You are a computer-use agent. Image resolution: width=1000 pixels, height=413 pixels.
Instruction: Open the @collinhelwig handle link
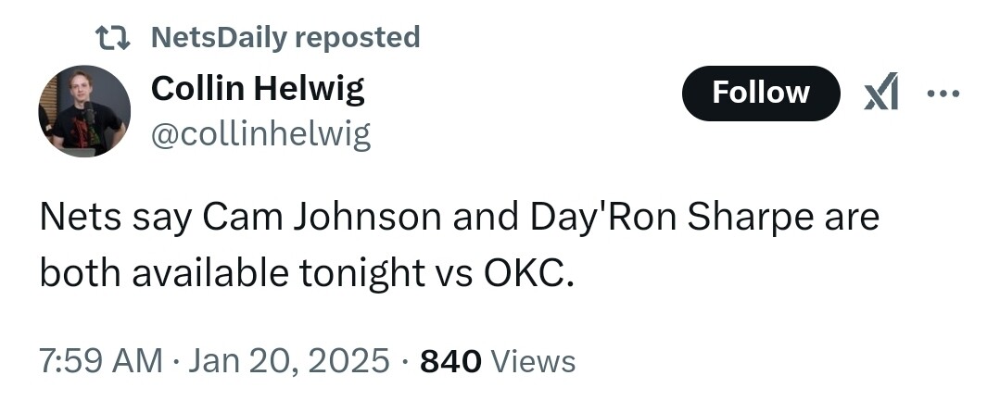tap(259, 135)
